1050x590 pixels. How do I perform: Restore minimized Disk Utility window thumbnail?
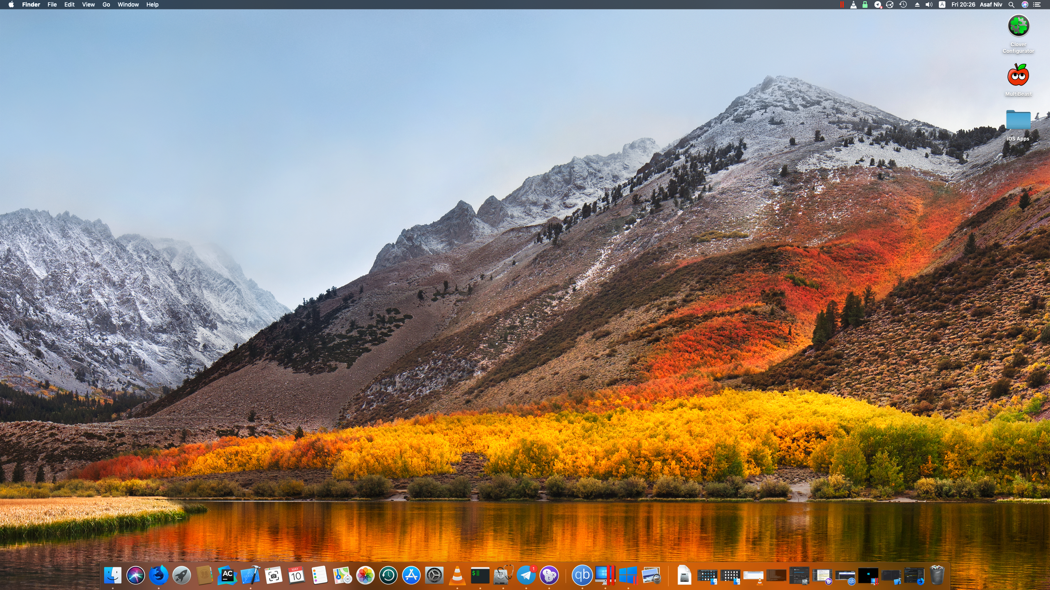(x=799, y=576)
